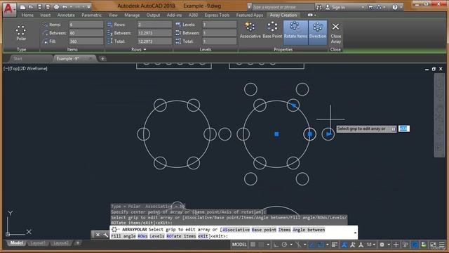Viewport: 449px width, 253px height.
Task: Click ROWs option in command line
Action: click(142, 236)
